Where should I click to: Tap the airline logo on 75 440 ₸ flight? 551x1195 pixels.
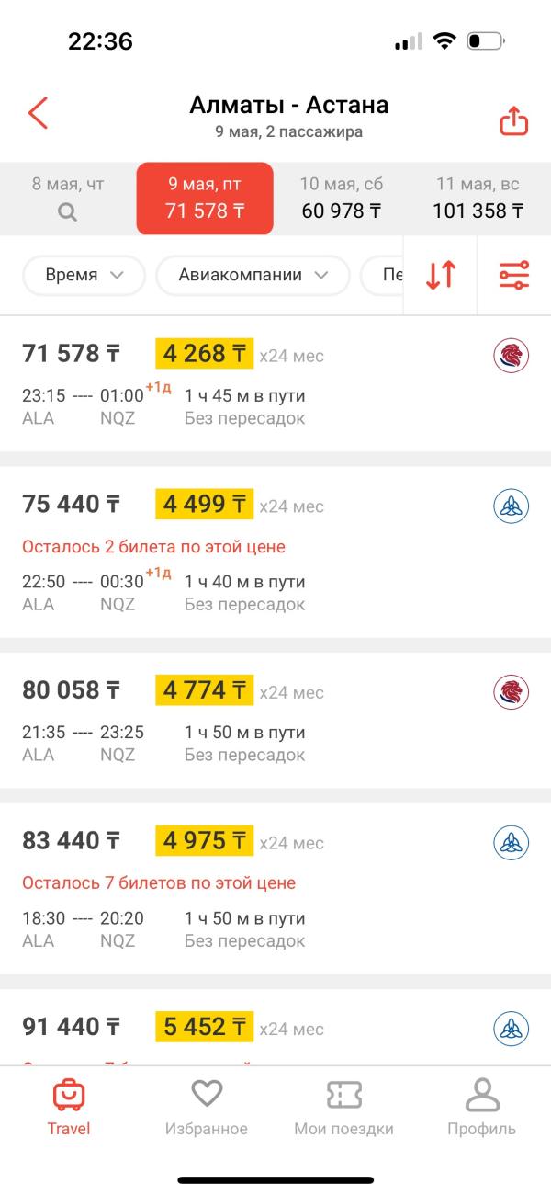pos(511,506)
